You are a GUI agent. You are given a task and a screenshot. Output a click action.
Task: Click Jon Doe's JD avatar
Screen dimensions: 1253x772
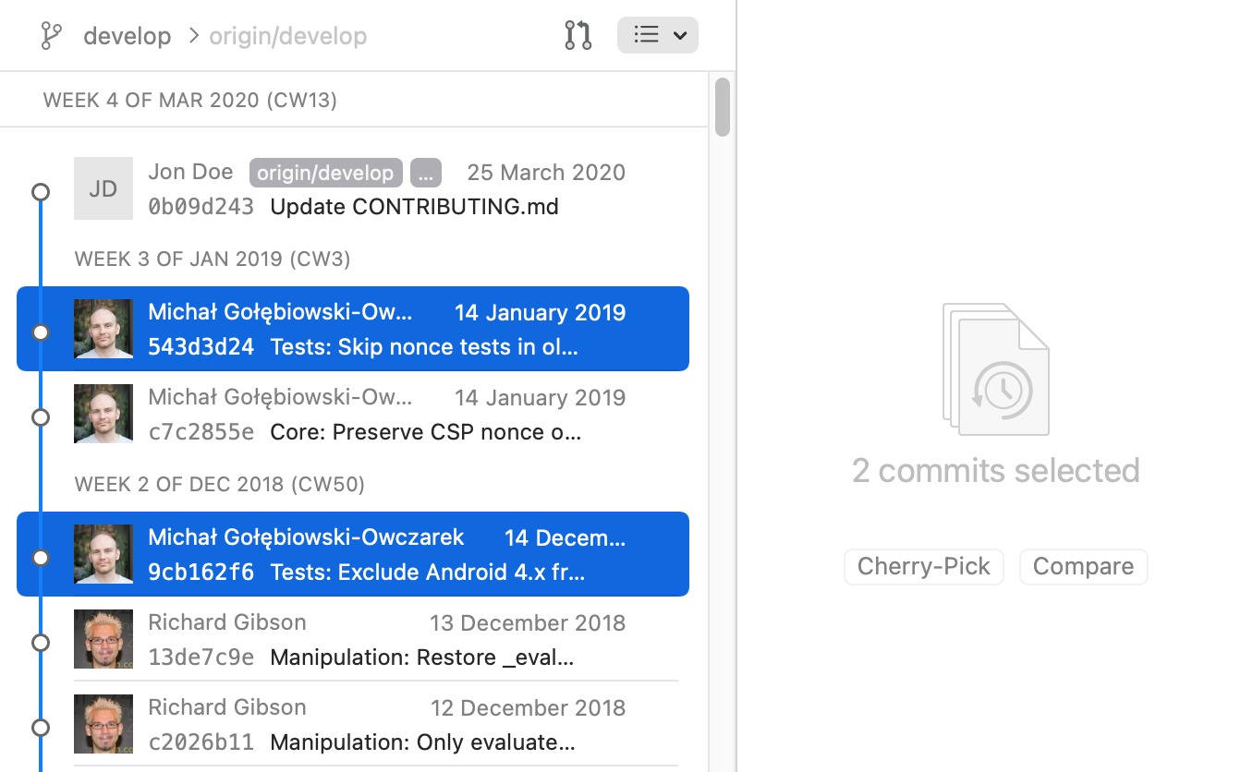pyautogui.click(x=103, y=188)
